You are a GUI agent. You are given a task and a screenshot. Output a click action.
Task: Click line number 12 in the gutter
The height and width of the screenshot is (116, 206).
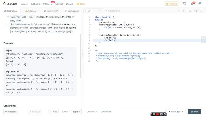click(x=89, y=45)
